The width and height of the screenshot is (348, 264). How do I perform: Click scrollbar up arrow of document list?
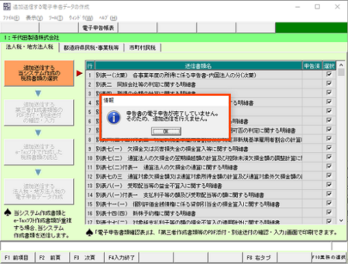(x=341, y=65)
